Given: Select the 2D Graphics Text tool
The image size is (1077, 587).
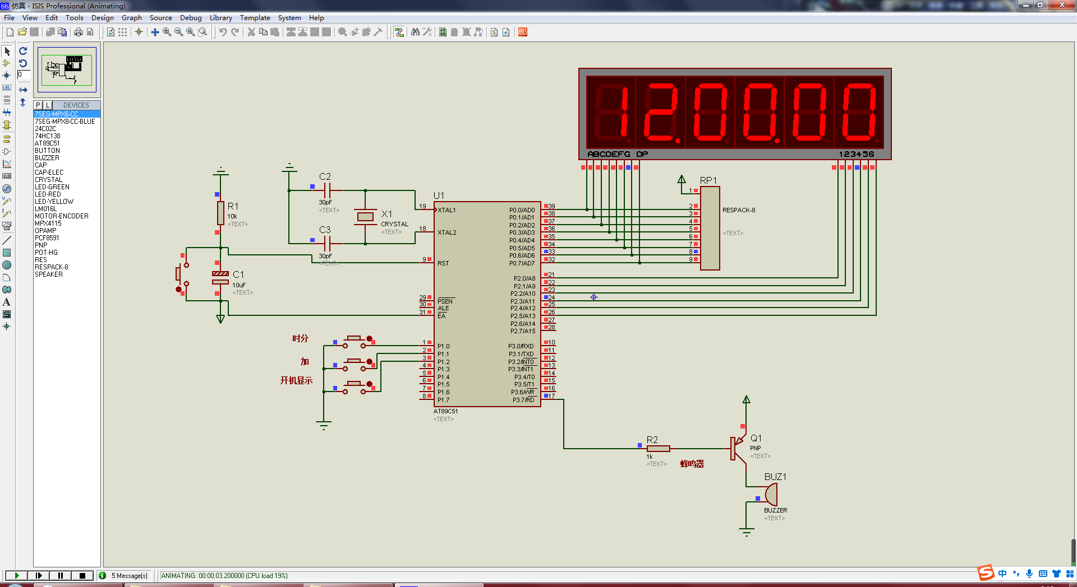Looking at the screenshot, I should pyautogui.click(x=7, y=302).
